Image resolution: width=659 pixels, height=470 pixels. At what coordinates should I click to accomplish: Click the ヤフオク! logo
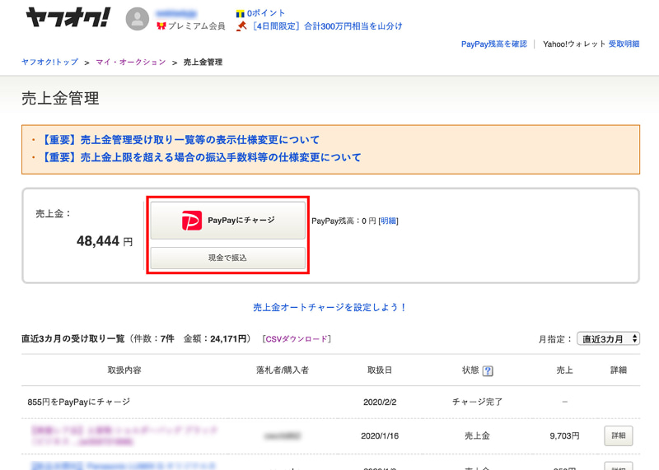[x=68, y=18]
